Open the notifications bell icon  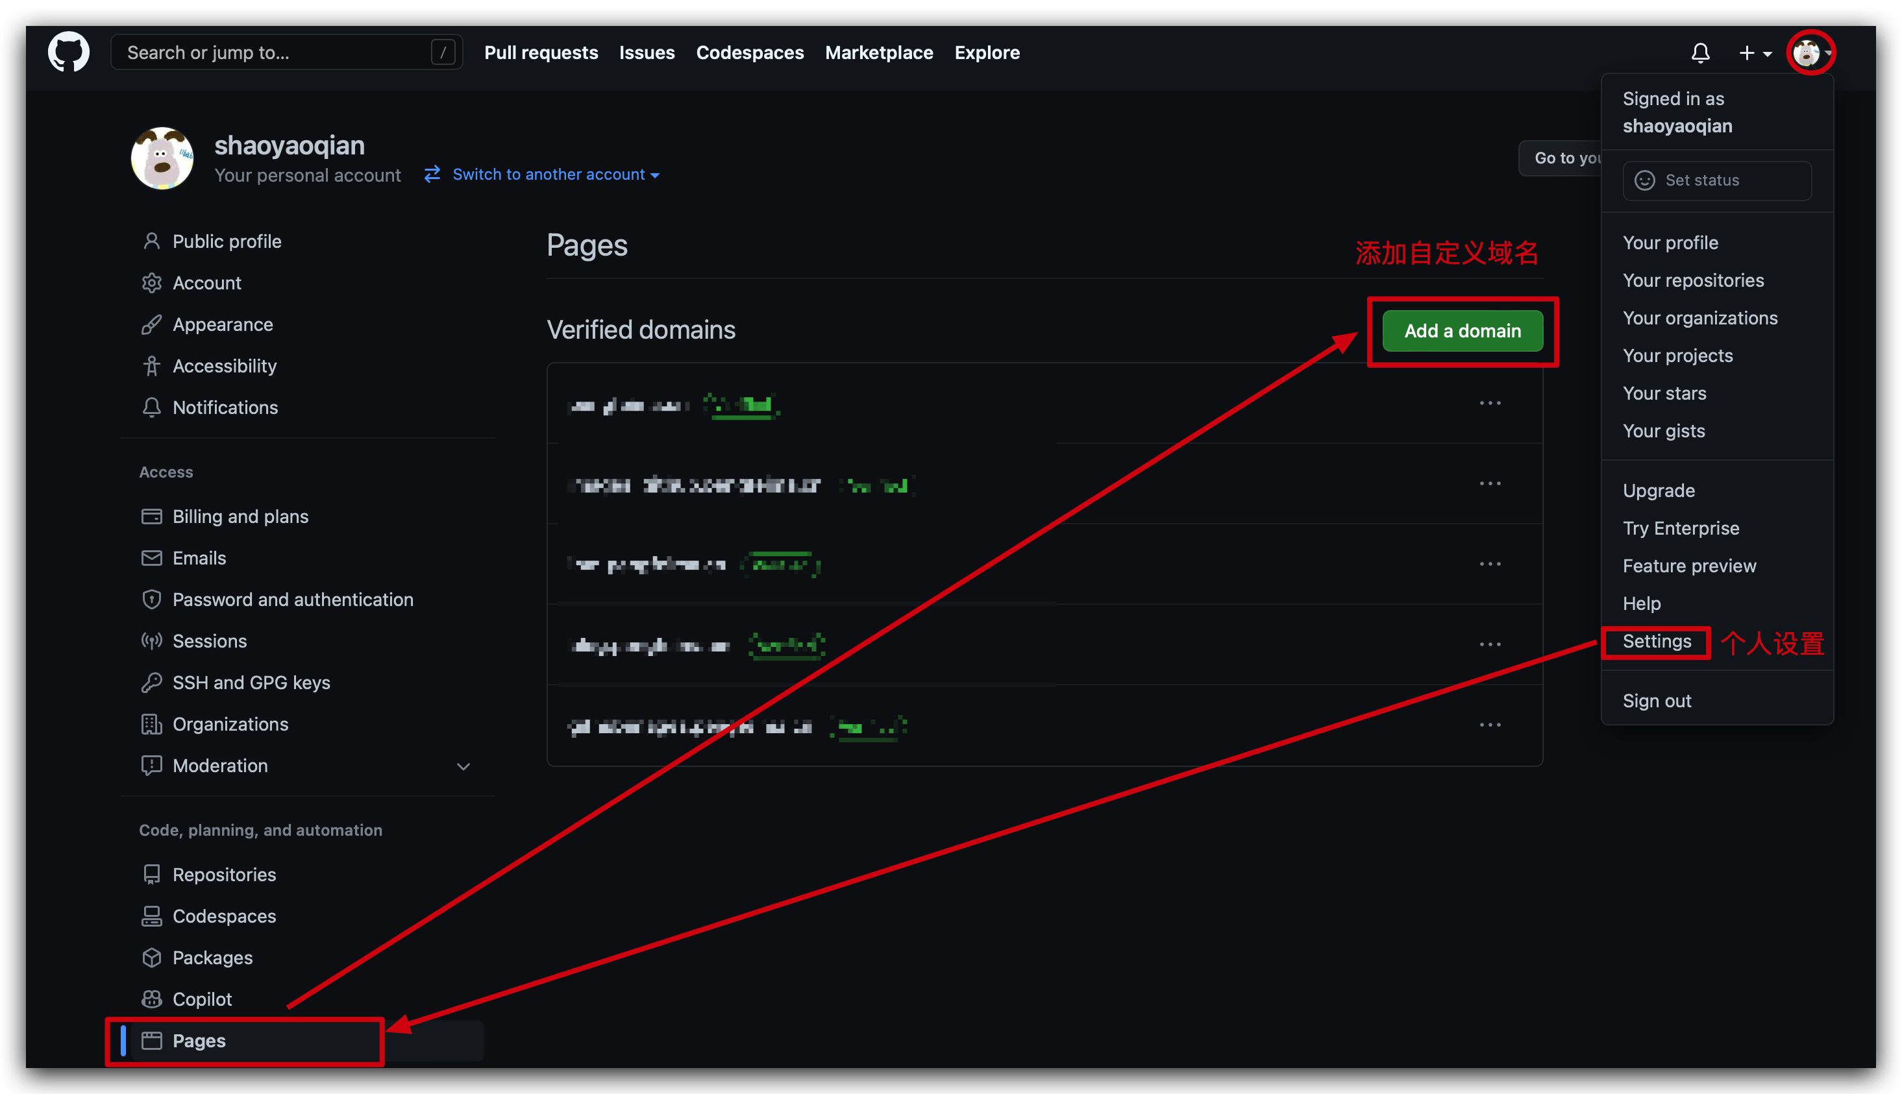(1700, 53)
